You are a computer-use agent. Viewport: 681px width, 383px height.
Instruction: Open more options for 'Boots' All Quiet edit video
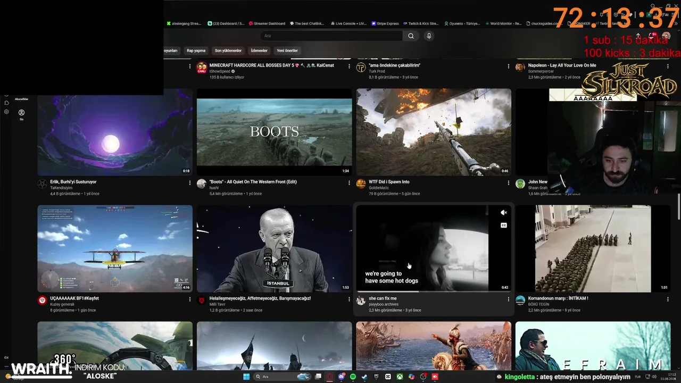[349, 182]
